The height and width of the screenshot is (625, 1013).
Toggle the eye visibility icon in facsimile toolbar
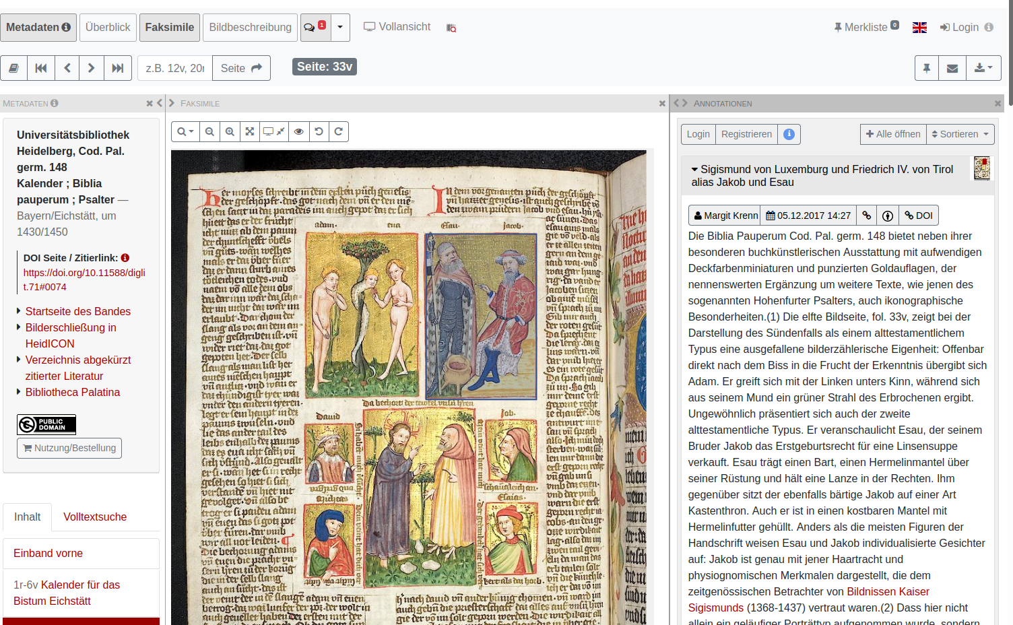[299, 131]
